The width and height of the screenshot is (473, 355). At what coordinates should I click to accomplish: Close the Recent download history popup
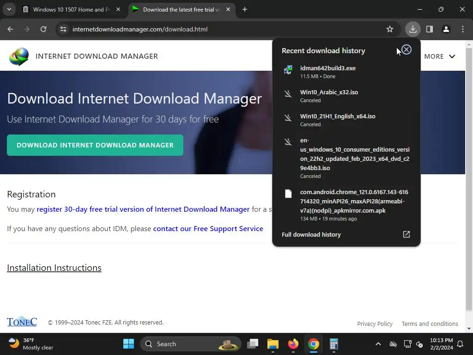pyautogui.click(x=406, y=49)
